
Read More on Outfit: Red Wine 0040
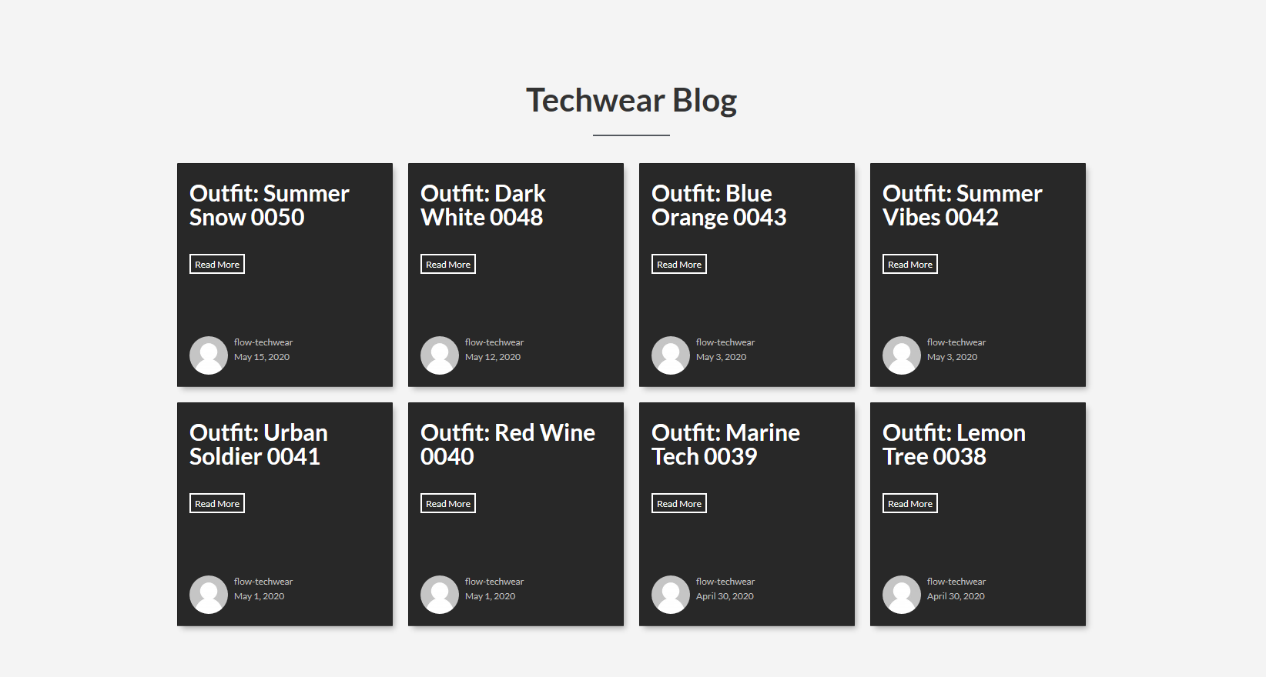pos(448,503)
